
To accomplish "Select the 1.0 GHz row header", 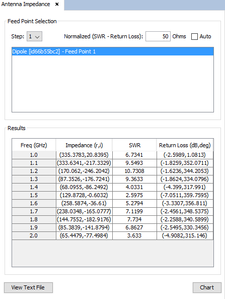I will pyautogui.click(x=34, y=155).
